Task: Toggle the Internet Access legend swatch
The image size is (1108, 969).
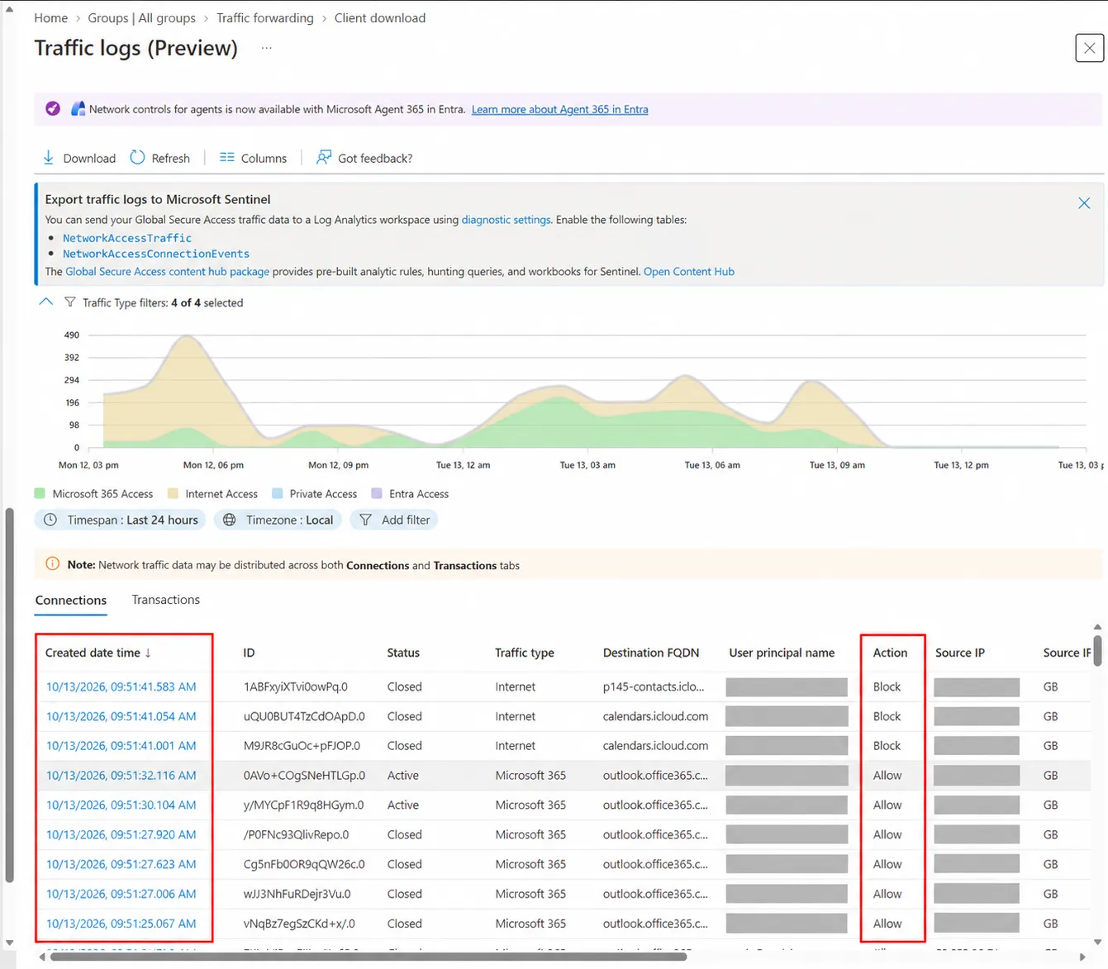Action: pyautogui.click(x=173, y=494)
